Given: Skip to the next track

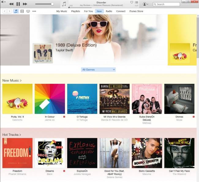Looking at the screenshot, I should [25, 4].
